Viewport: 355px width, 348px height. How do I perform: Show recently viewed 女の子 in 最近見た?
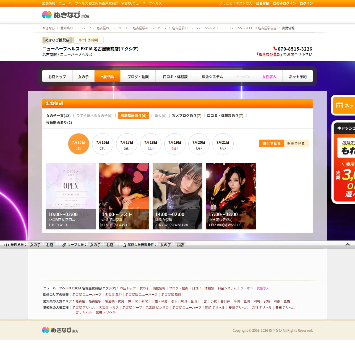pos(35,245)
